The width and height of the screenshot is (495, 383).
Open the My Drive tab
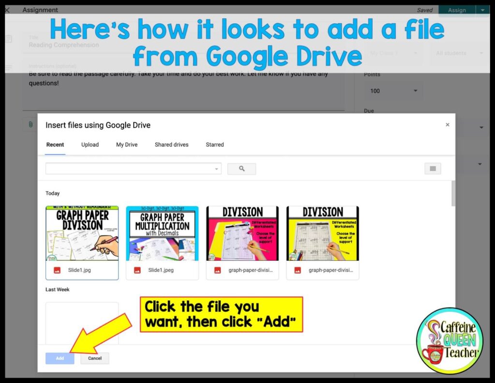(x=126, y=145)
